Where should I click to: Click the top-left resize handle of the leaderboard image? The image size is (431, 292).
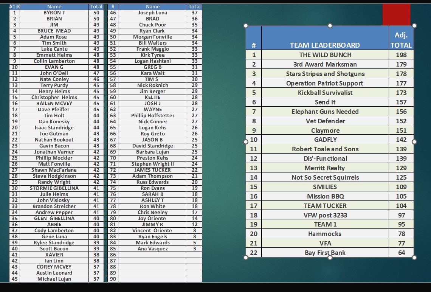pos(246,26)
